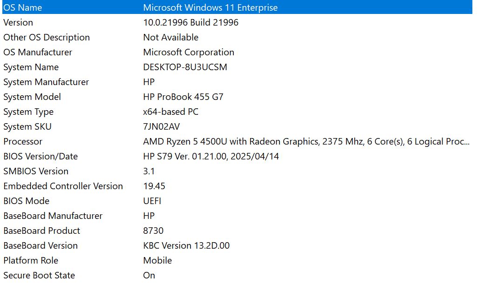Viewport: 498px width, 284px height.
Task: Select the BIOS Mode row
Action: (x=26, y=201)
